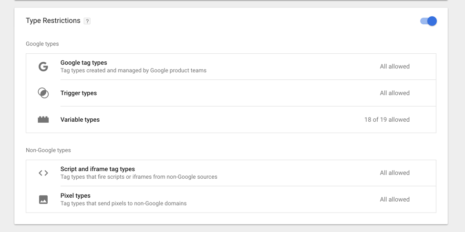
Task: Click the Type Restrictions heading
Action: [53, 21]
